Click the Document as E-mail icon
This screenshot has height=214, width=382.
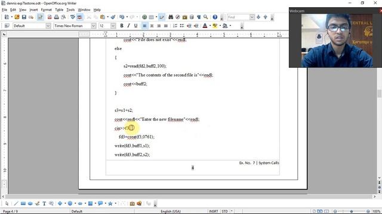[x=31, y=17]
